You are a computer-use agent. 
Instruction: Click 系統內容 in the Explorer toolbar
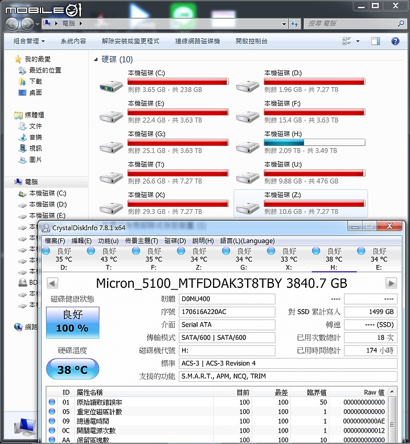(x=73, y=42)
